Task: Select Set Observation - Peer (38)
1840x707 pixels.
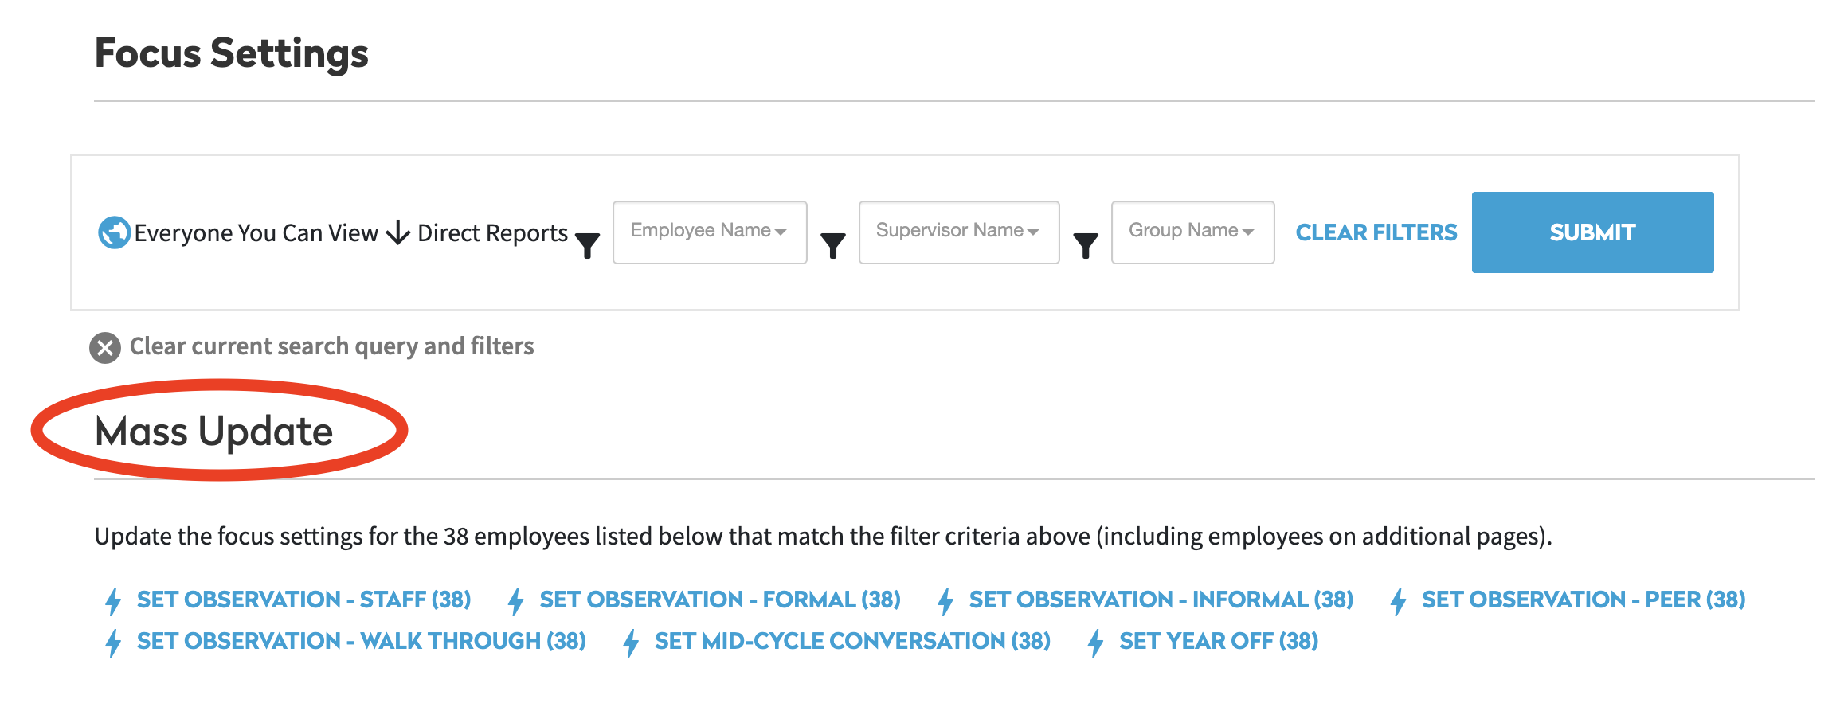Action: pyautogui.click(x=1583, y=600)
